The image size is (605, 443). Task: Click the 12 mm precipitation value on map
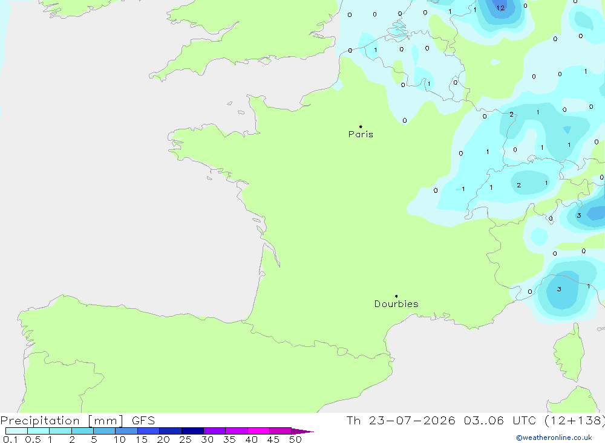point(500,8)
